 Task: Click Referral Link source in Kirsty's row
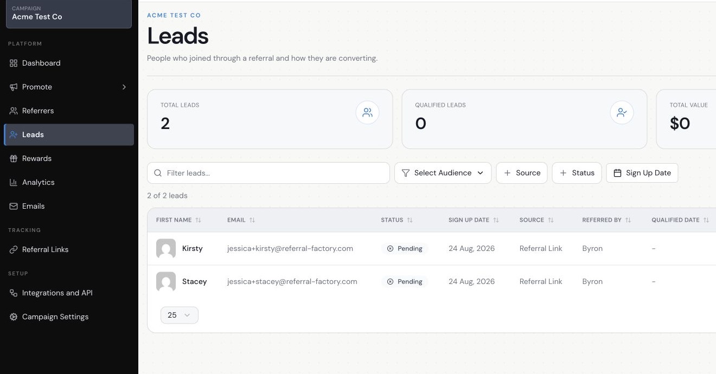point(541,248)
